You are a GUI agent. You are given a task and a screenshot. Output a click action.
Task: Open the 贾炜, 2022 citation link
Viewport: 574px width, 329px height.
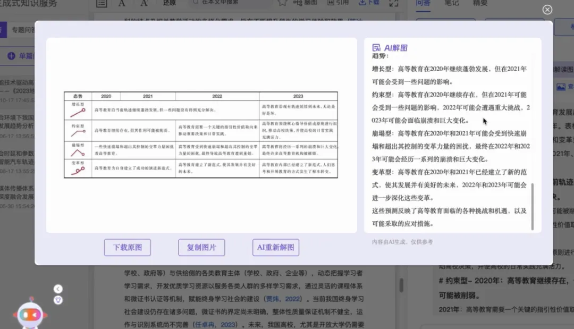coord(283,299)
